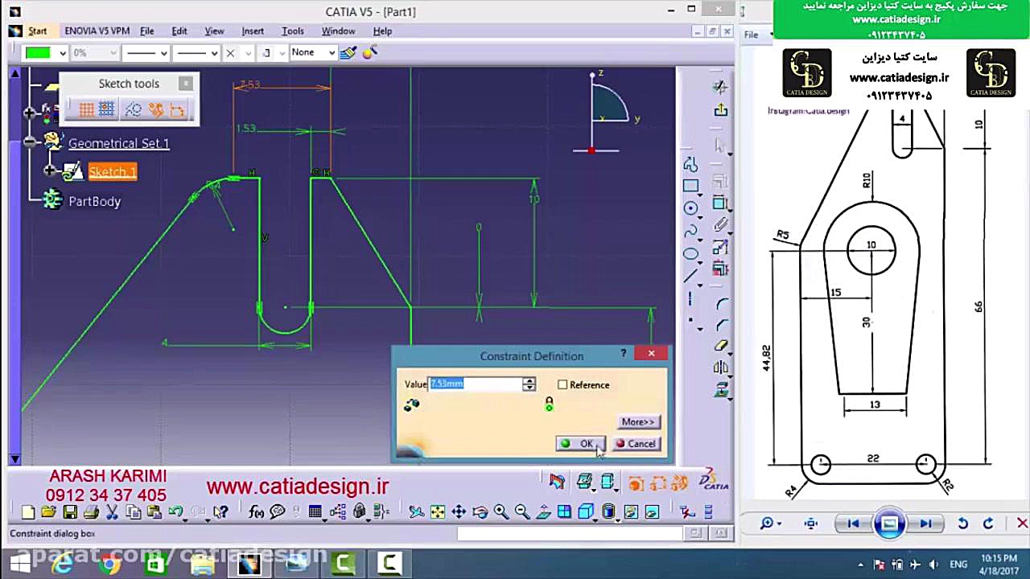Select the Spline sketch tool

(690, 232)
